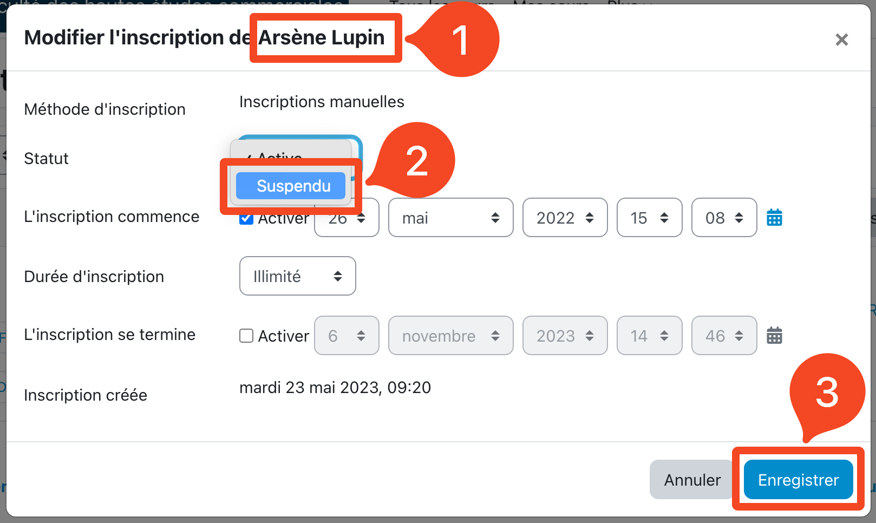
Task: Close the Modifier l'inscription dialog
Action: 841,40
